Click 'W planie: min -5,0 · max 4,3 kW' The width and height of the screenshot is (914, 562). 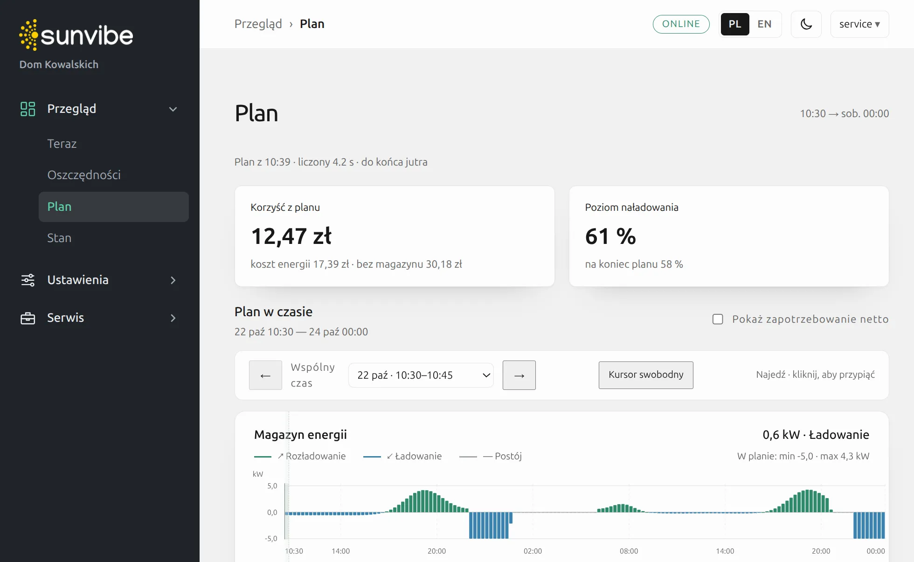click(x=803, y=456)
